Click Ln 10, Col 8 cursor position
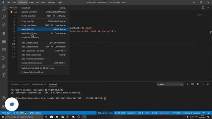This screenshot has width=212, height=119. 120,113
